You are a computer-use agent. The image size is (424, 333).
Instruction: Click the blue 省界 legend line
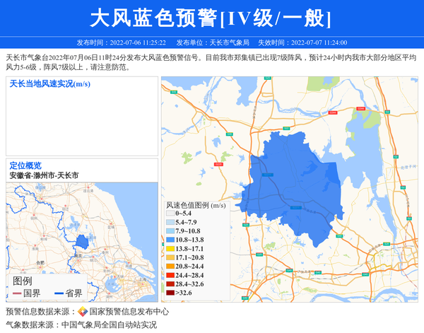coord(59,293)
